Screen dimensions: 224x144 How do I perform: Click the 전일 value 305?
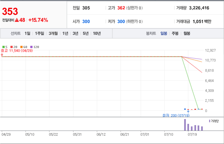(x=86, y=8)
